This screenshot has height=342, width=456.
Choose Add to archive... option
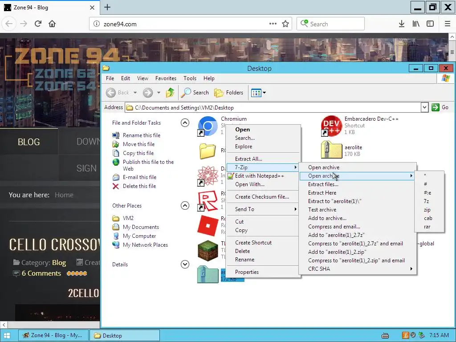pos(358,218)
